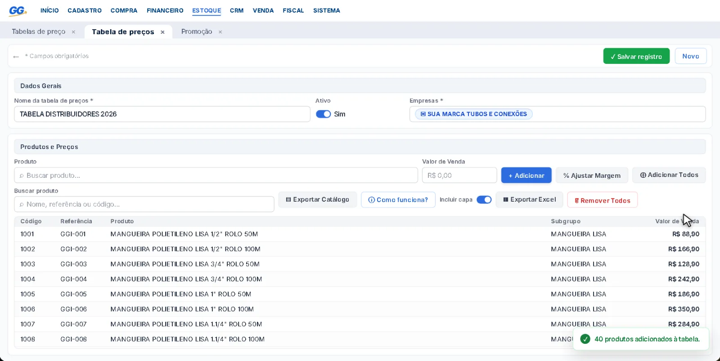720x361 pixels.
Task: Open the FINANCEIRO menu
Action: 165,10
